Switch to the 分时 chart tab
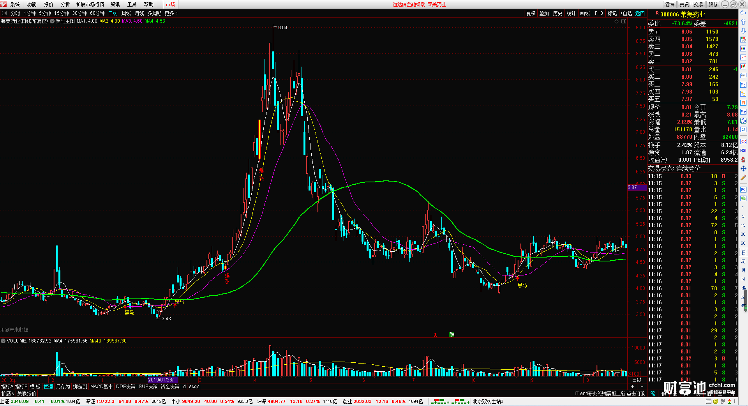 tap(16, 13)
